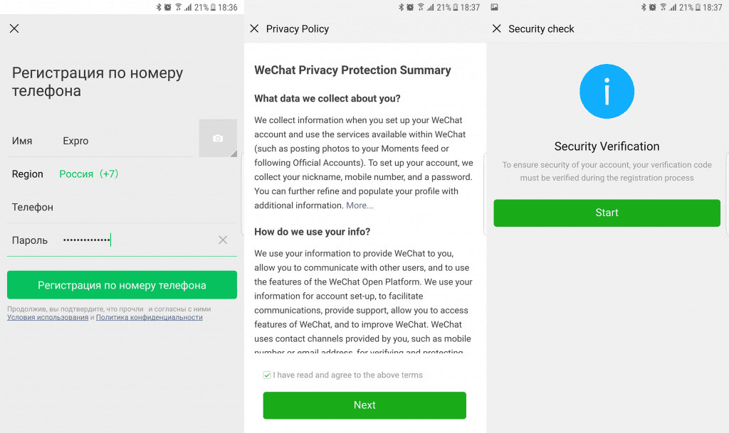This screenshot has height=433, width=729.
Task: Tap the camera avatar photo placeholder
Action: pos(218,138)
